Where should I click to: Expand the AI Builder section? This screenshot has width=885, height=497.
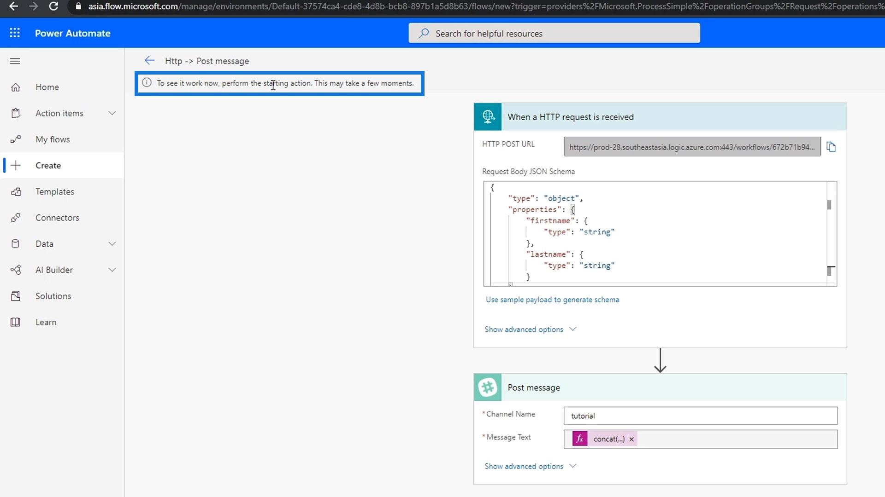tap(112, 270)
